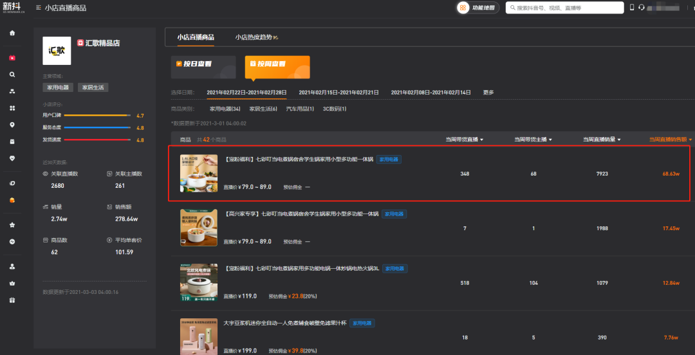Viewport: 695px width, 355px height.
Task: Filter by 家居生活(6) category
Action: (263, 109)
